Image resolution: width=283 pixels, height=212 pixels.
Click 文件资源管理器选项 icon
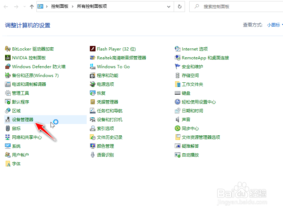[178, 137]
